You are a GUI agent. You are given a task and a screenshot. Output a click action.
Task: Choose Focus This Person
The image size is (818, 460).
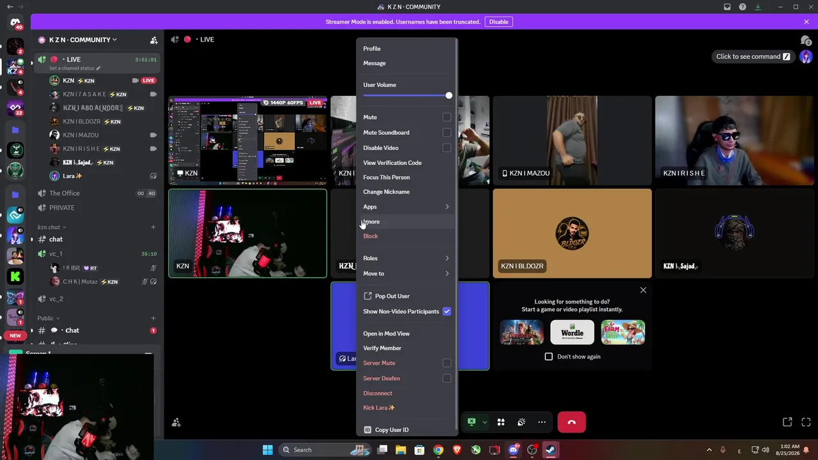point(406,178)
